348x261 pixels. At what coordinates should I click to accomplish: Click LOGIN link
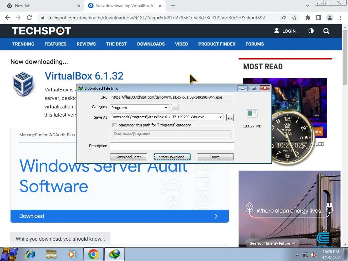point(286,31)
